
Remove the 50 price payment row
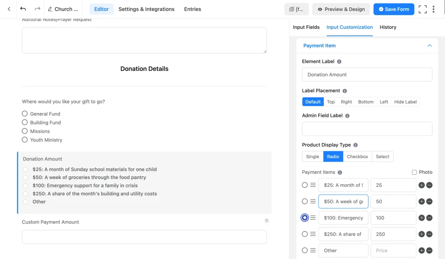(x=429, y=201)
